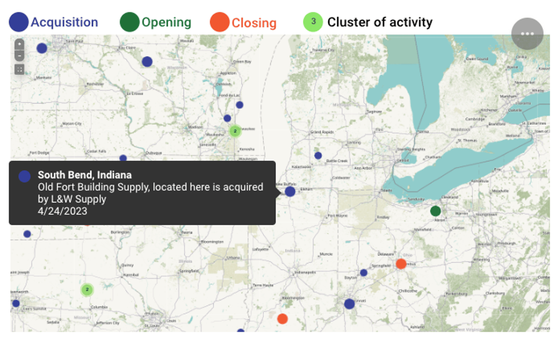Screen dimensions: 558x340
Task: Click the blue marker near Battle Creek
Action: (318, 155)
